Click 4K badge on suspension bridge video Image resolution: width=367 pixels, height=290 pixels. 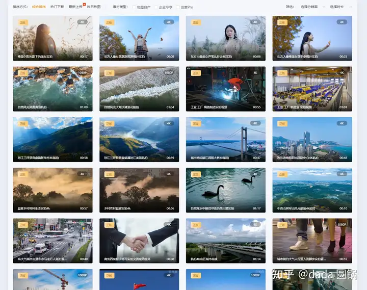tap(255, 123)
